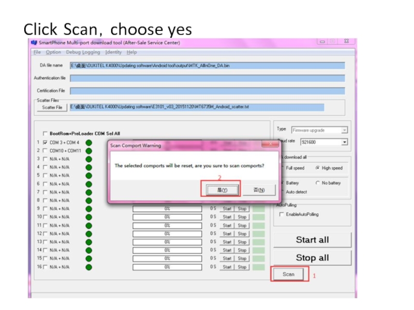Open the Identity menu

pyautogui.click(x=113, y=52)
